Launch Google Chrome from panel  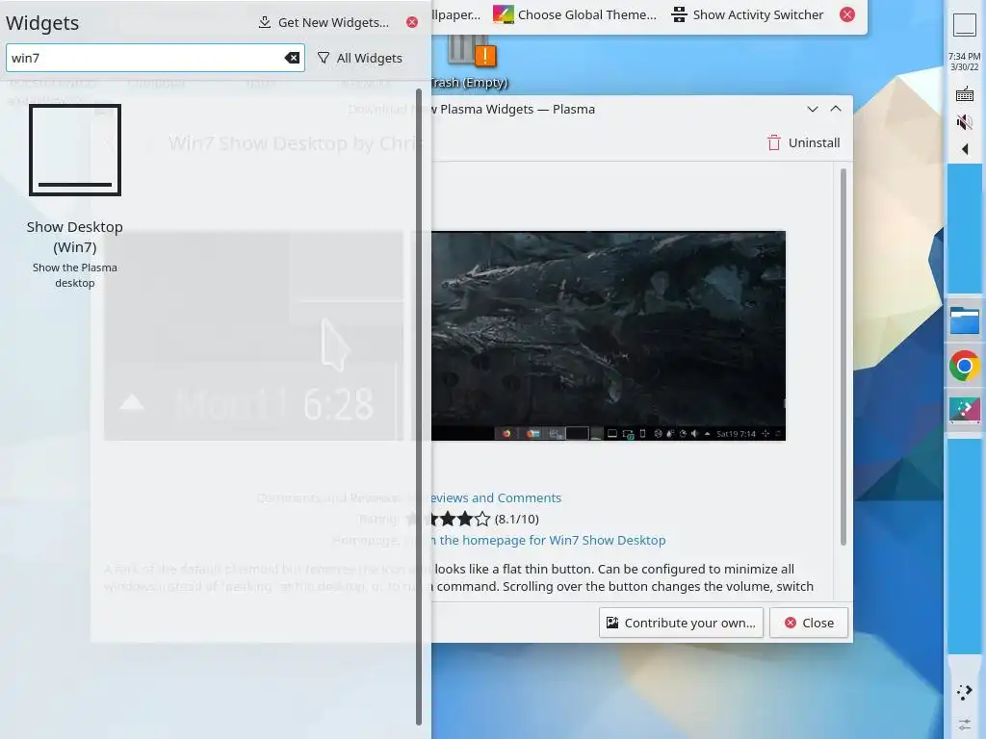point(965,366)
